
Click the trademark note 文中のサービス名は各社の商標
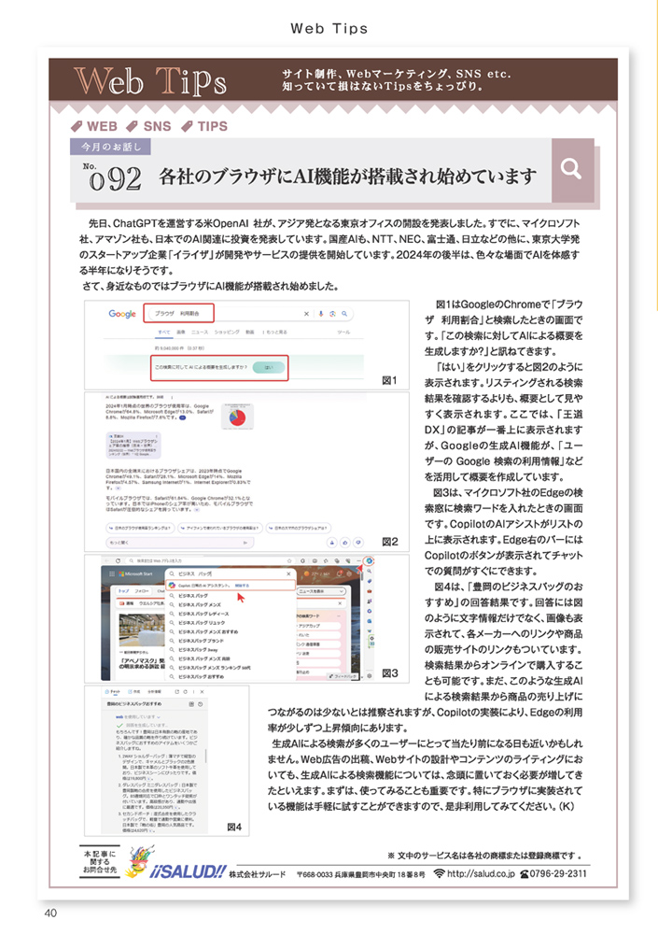[x=485, y=856]
